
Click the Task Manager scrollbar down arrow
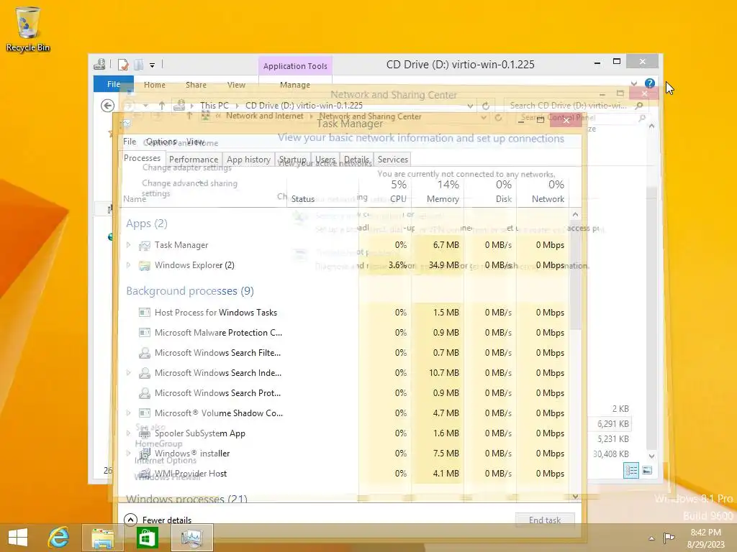(575, 497)
